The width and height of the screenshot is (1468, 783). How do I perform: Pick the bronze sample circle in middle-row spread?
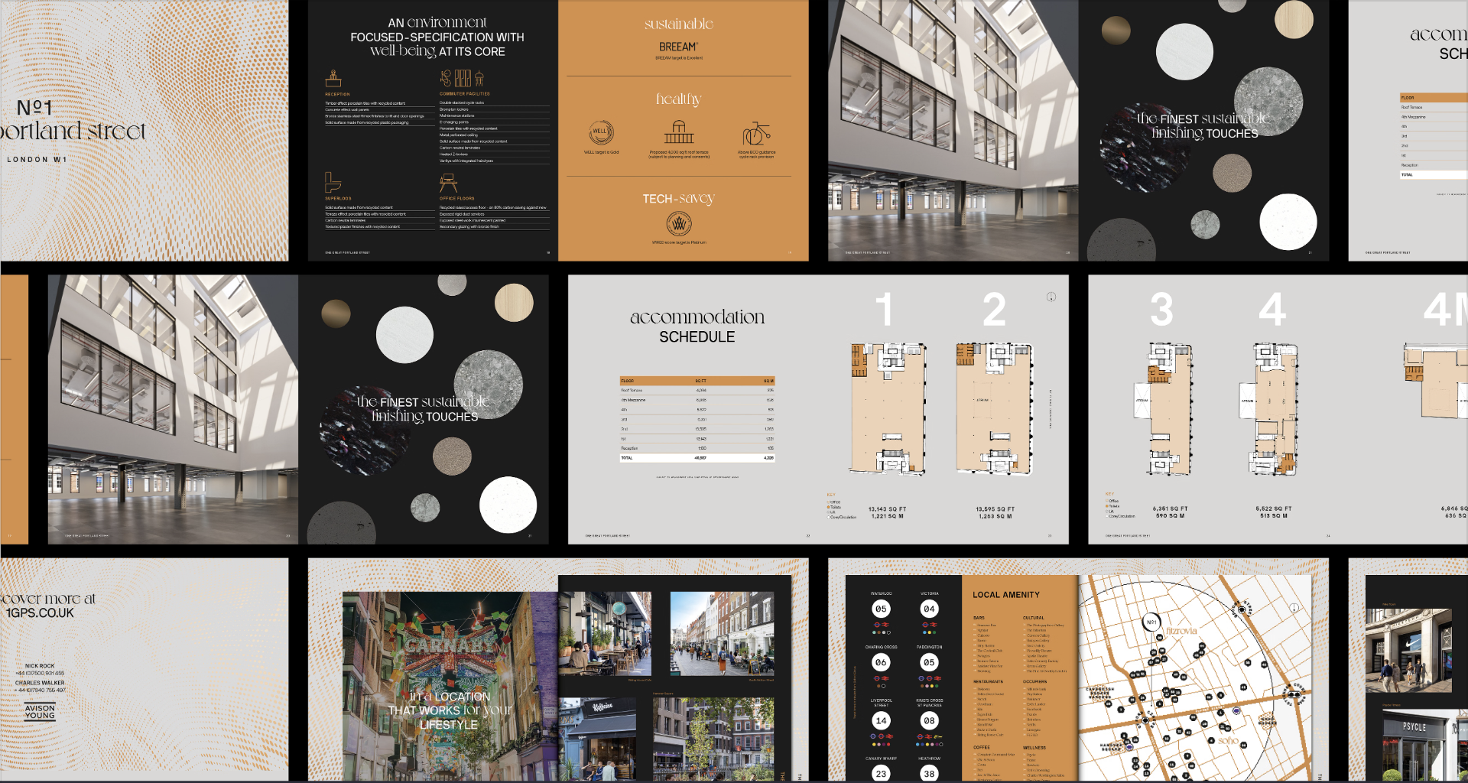coord(336,314)
